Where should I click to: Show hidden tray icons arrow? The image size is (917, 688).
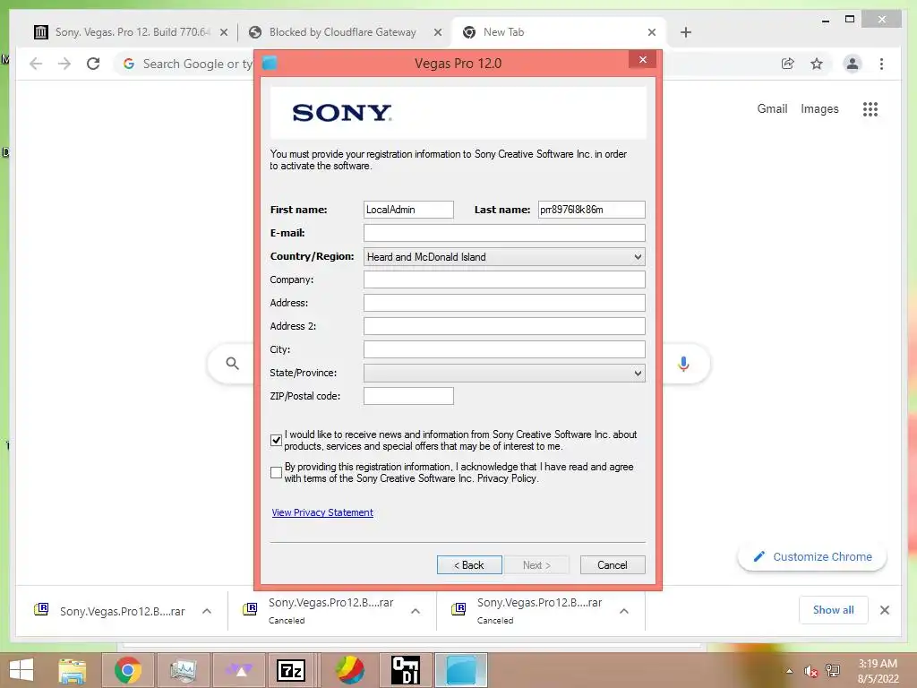click(790, 671)
